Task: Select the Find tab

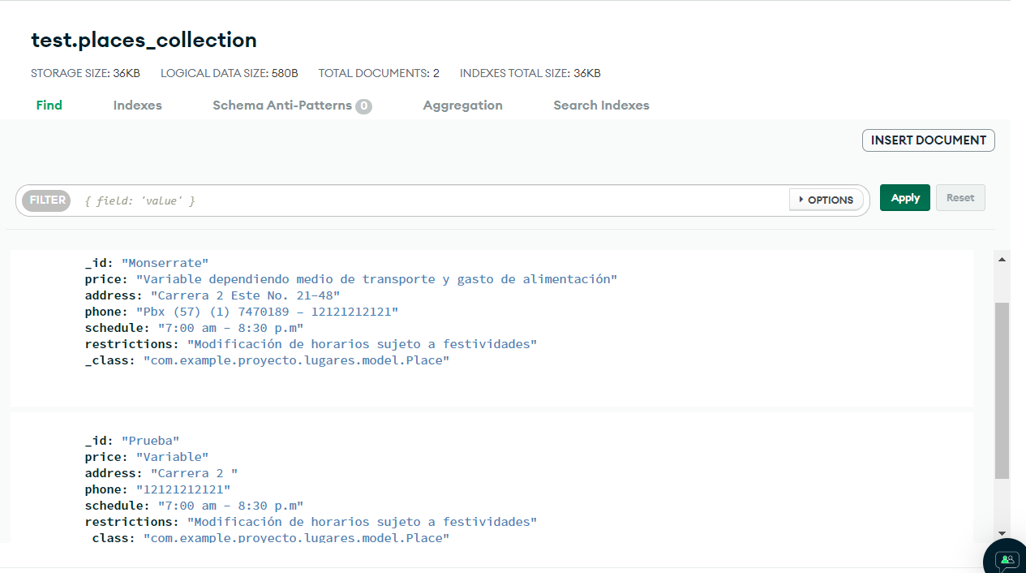Action: click(49, 105)
